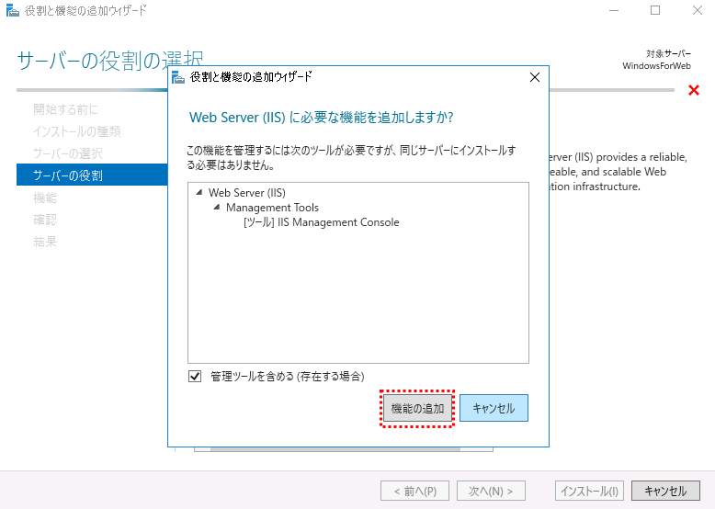Collapse the Web Server (IIS) tree node
Image resolution: width=715 pixels, height=509 pixels.
click(x=199, y=193)
